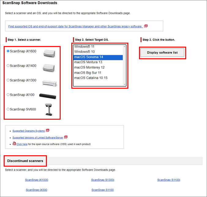
Task: Open the ScanSnap S1300i link
Action: point(103,180)
